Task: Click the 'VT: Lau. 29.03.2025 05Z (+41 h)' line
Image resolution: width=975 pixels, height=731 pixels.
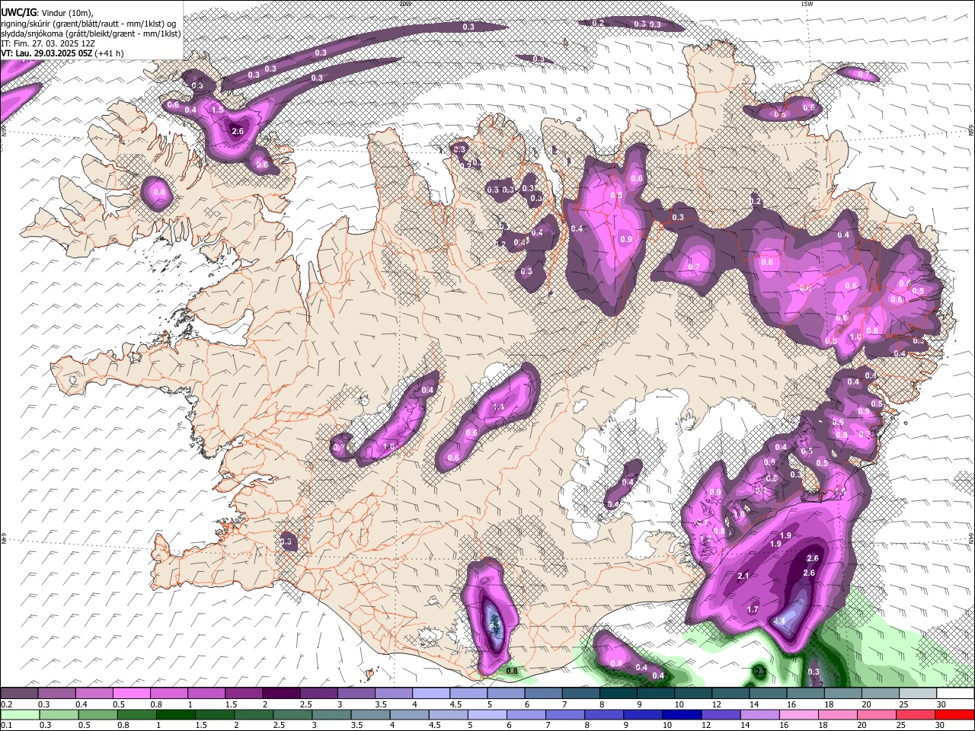Action: click(x=61, y=53)
